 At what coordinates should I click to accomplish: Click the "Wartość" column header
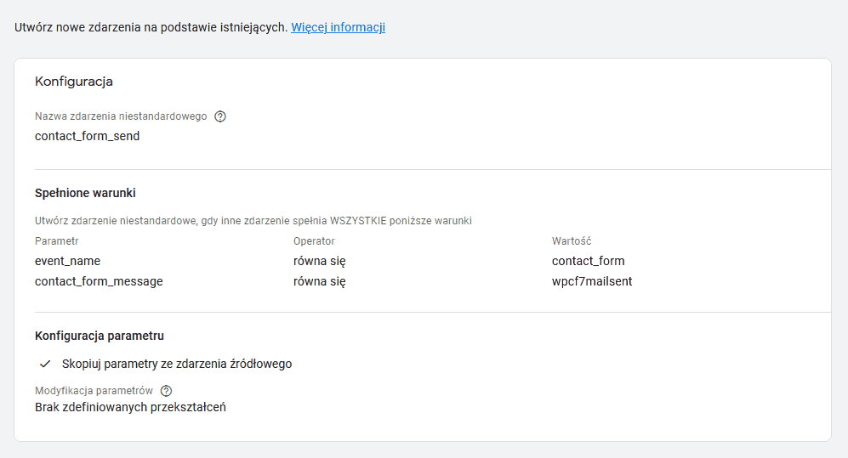572,241
